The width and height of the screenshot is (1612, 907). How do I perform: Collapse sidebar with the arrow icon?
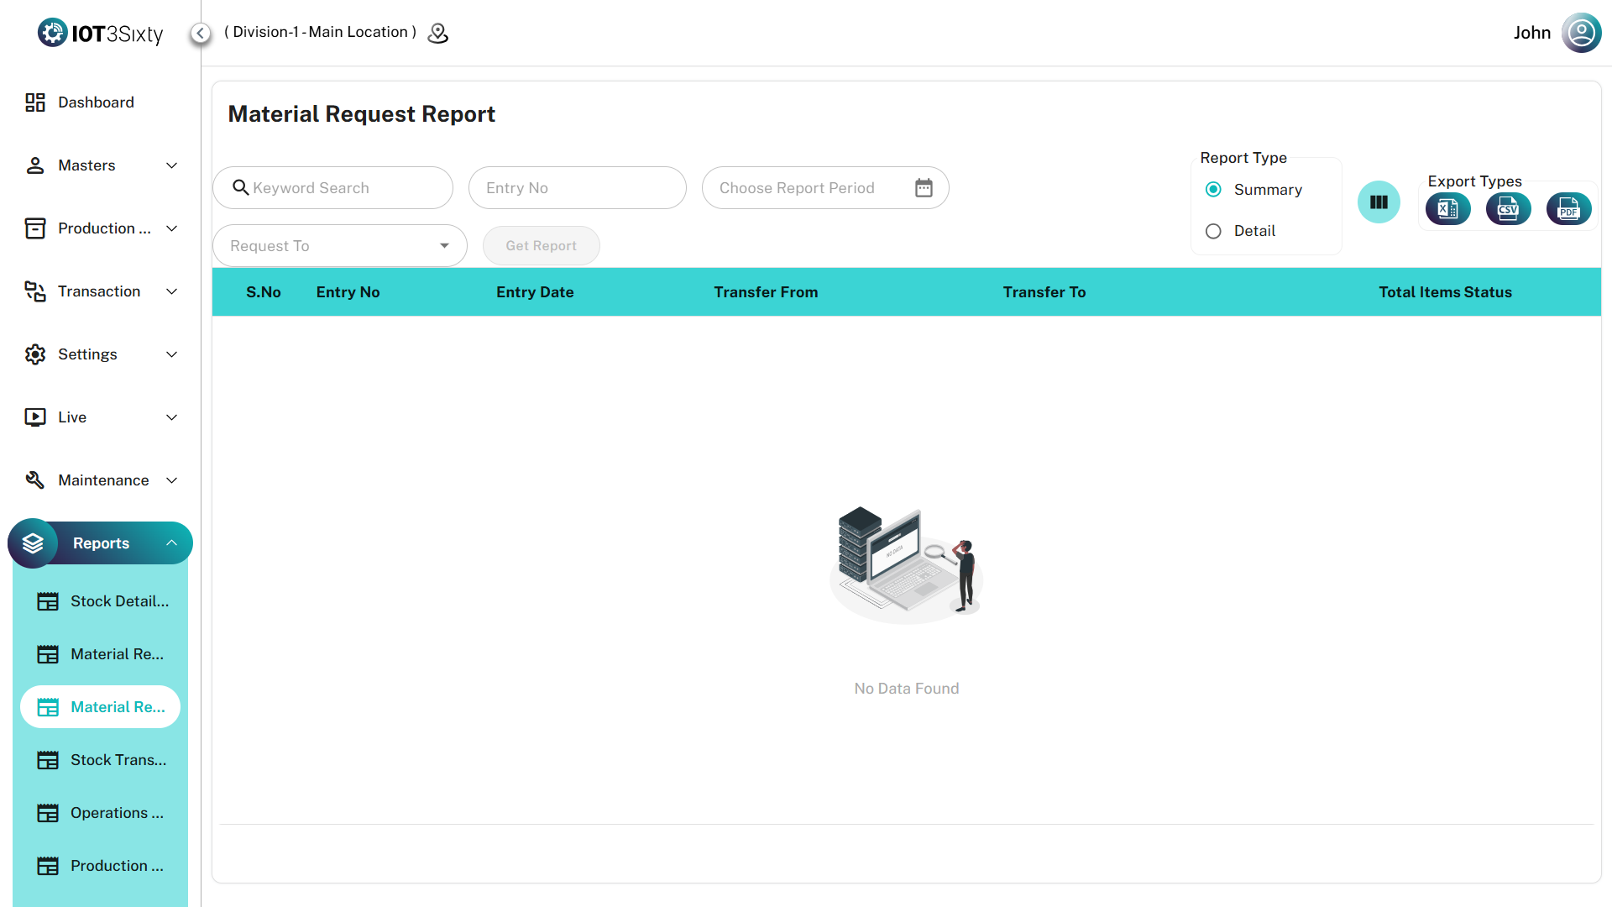pyautogui.click(x=200, y=34)
